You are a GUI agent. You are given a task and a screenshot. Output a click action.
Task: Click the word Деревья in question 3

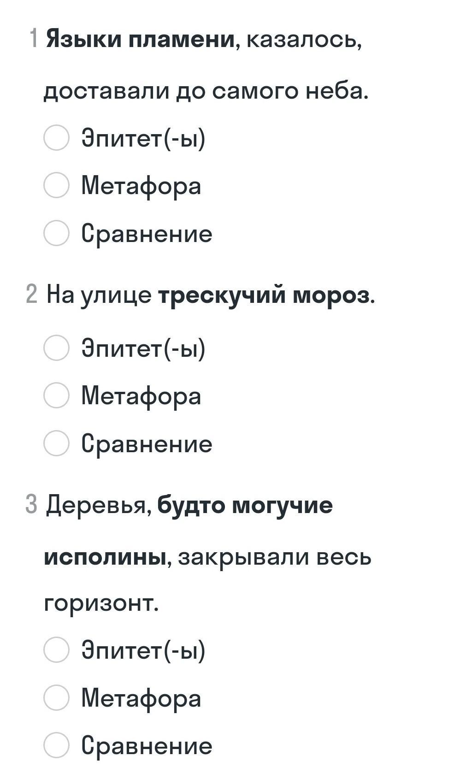99,506
